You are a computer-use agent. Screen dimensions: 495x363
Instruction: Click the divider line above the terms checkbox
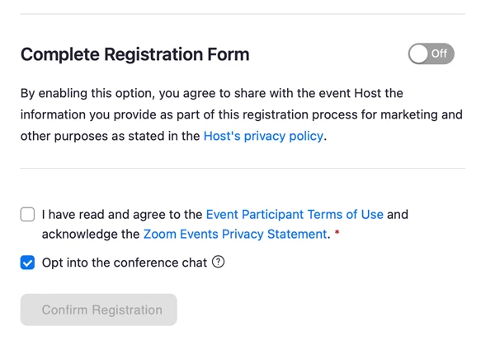(242, 169)
